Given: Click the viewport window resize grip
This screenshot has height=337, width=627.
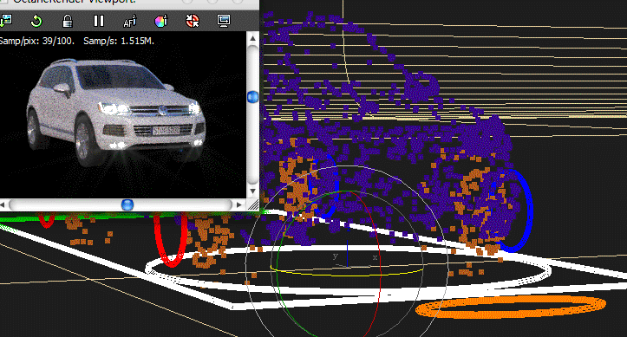Looking at the screenshot, I should click(x=253, y=204).
